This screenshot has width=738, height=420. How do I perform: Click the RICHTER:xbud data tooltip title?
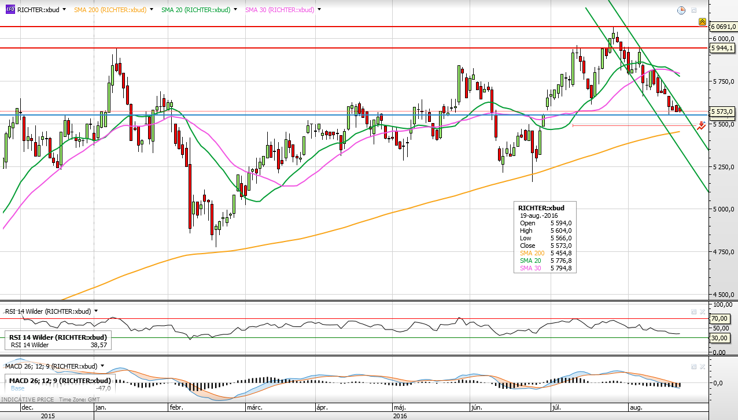(541, 207)
